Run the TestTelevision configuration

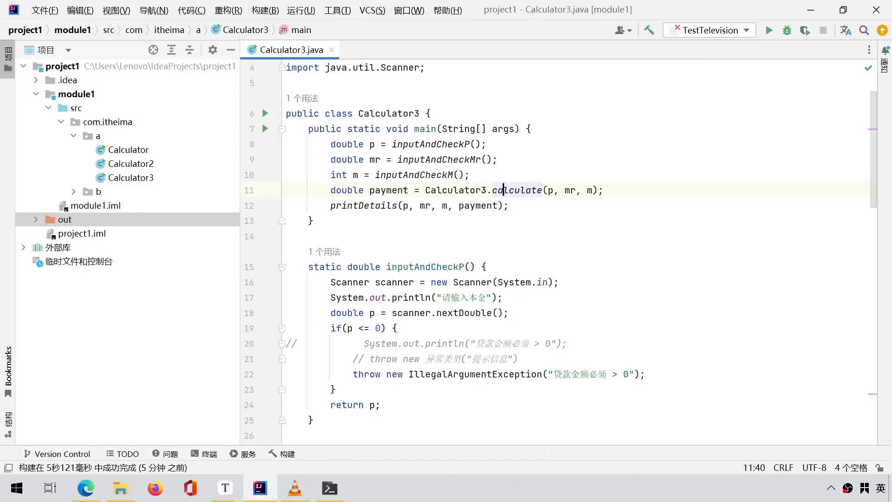769,30
